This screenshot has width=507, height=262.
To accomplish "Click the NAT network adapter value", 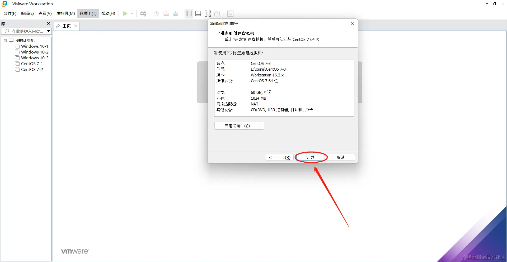I will coord(255,104).
